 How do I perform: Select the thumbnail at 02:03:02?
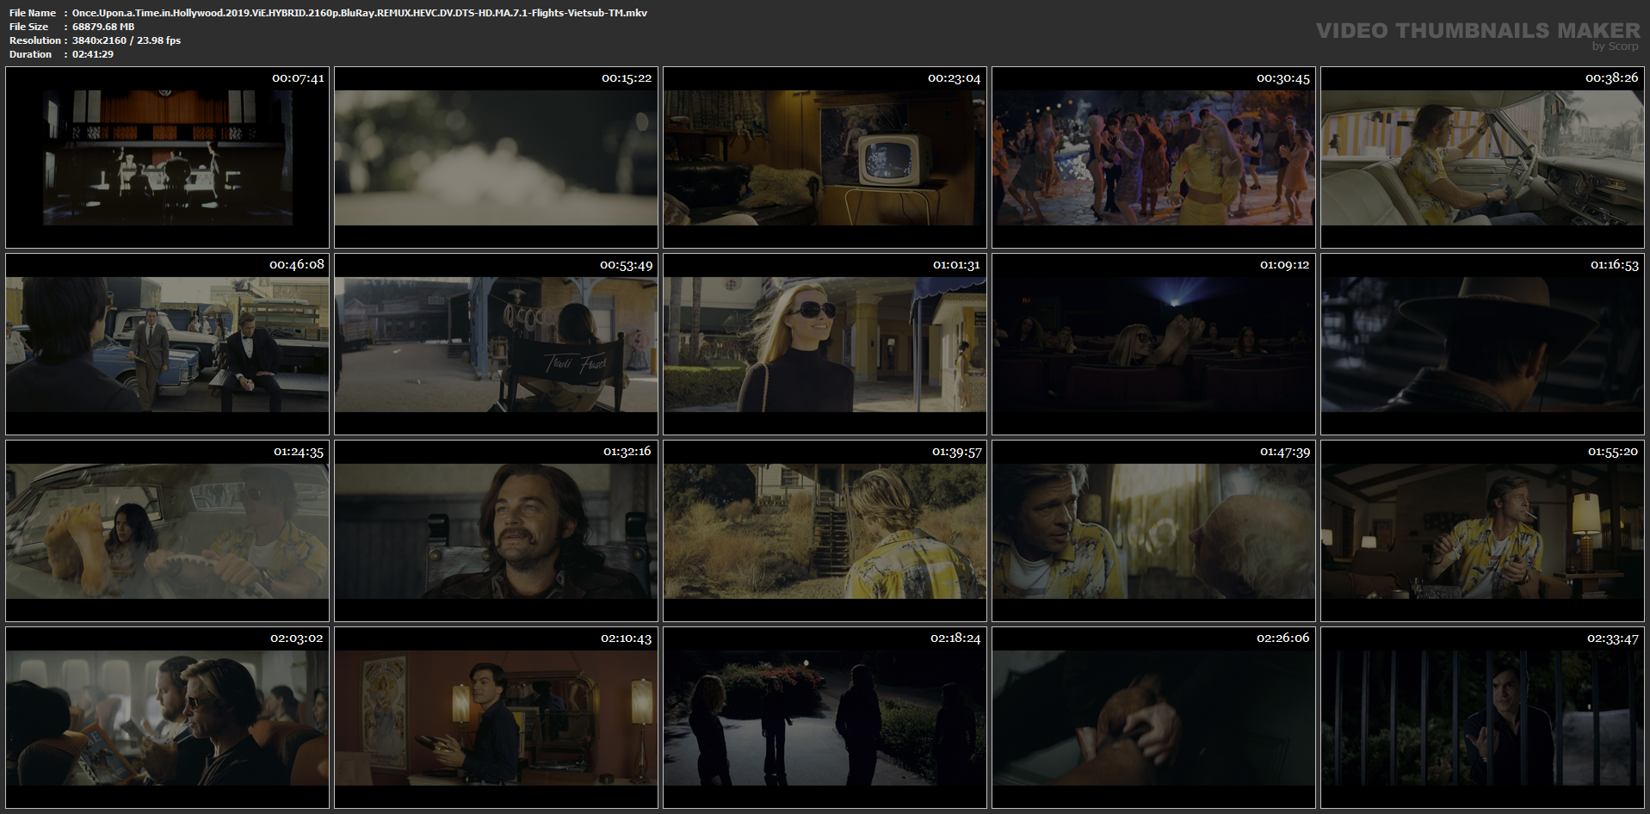(x=167, y=718)
